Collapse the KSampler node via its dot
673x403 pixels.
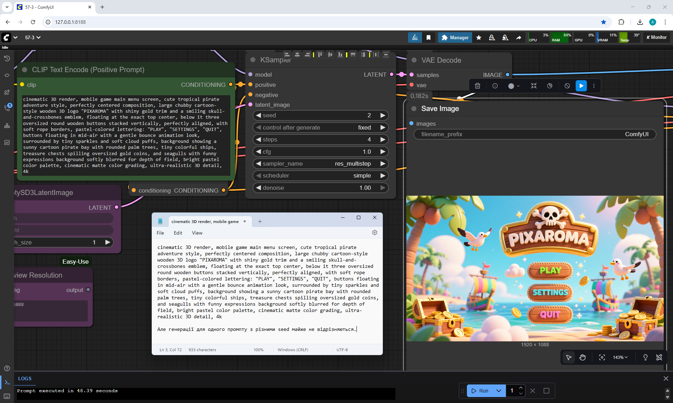coord(253,60)
